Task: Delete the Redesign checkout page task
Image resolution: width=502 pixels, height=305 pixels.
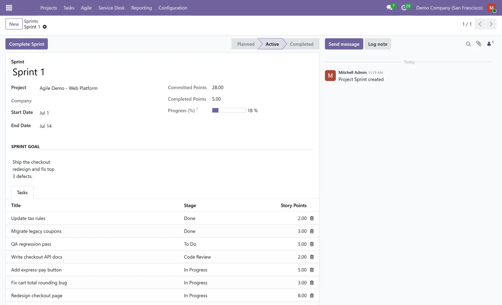Action: click(x=312, y=296)
